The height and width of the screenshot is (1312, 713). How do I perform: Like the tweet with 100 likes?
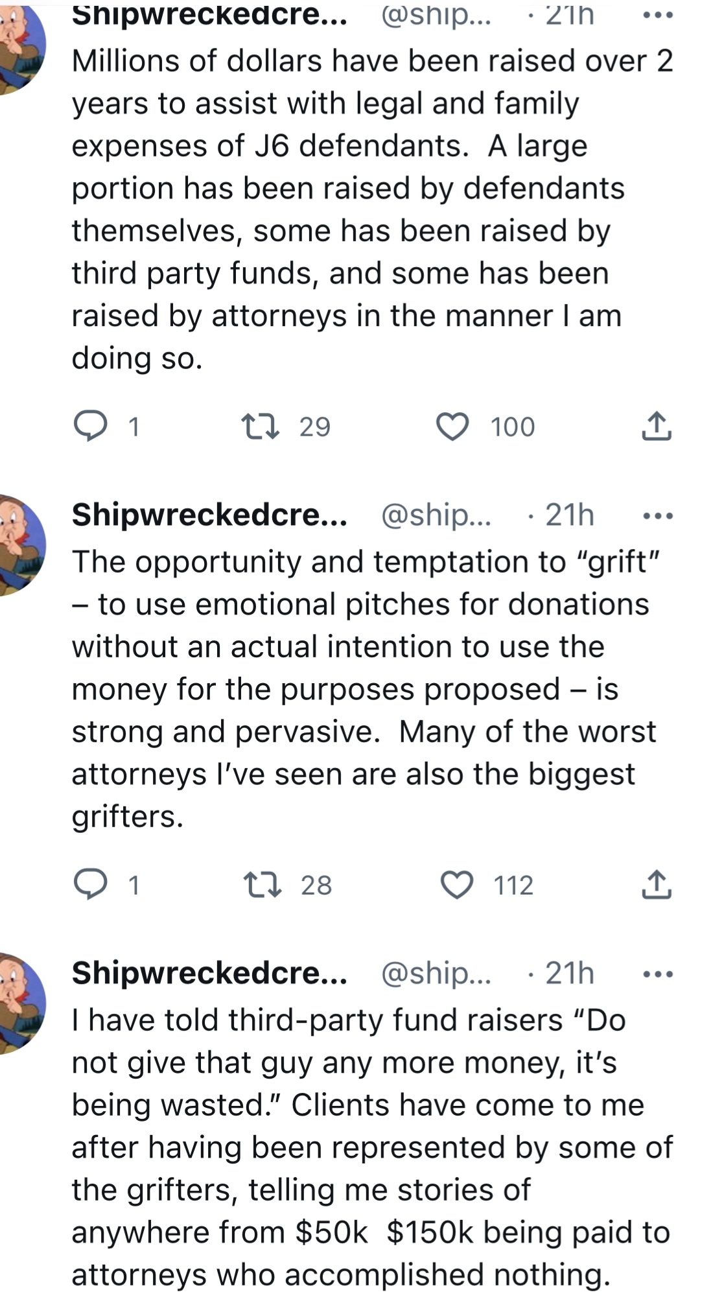[x=452, y=427]
